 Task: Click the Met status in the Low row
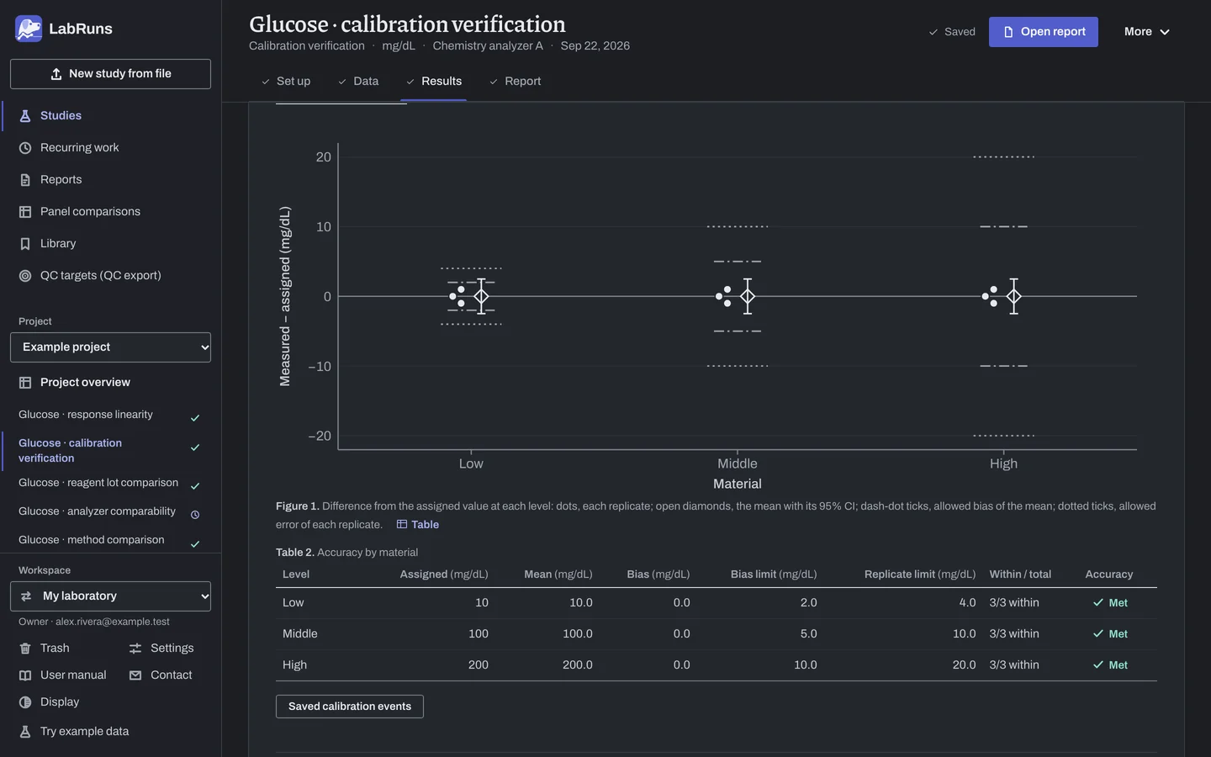pyautogui.click(x=1110, y=603)
